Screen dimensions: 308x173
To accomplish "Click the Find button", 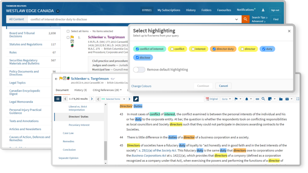I will tap(276, 19).
